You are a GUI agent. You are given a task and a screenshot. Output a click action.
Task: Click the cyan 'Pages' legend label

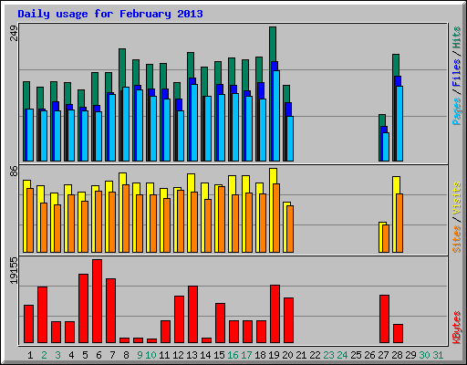tap(457, 111)
